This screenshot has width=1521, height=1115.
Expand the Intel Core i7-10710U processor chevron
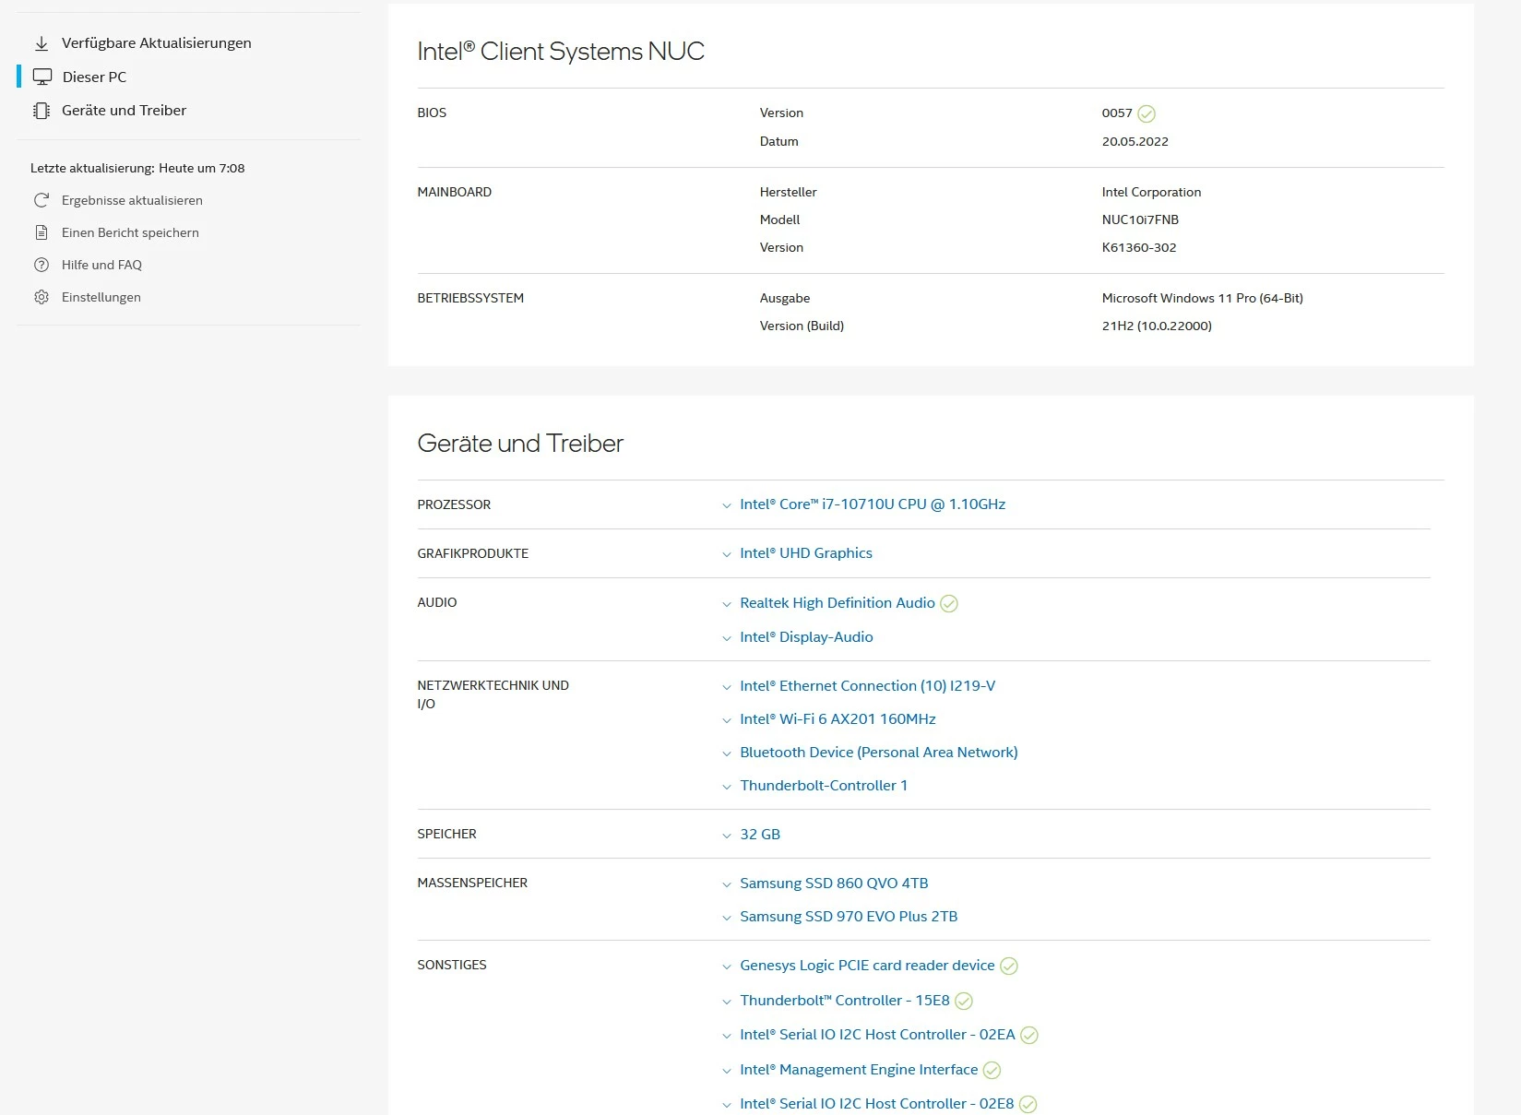tap(727, 505)
